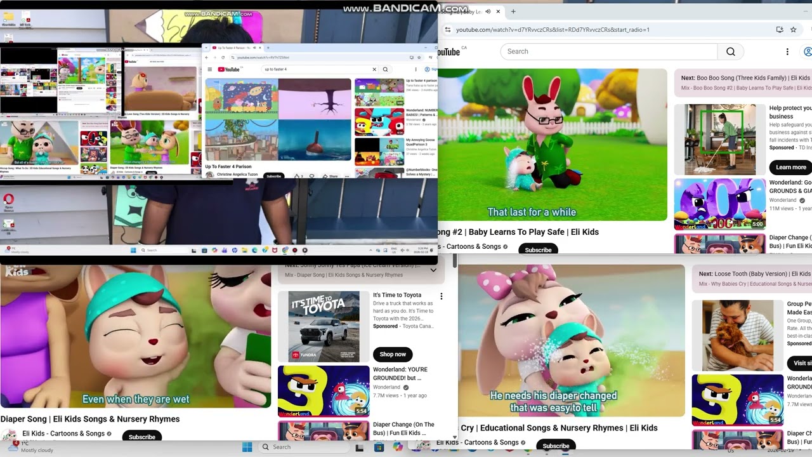The width and height of the screenshot is (812, 457).
Task: Click the Learn more ad button
Action: (x=791, y=167)
